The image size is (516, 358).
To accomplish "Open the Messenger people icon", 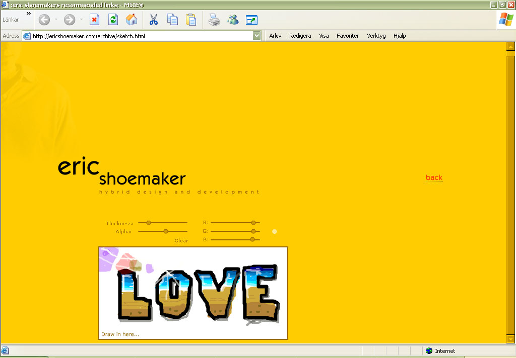I will tap(232, 20).
